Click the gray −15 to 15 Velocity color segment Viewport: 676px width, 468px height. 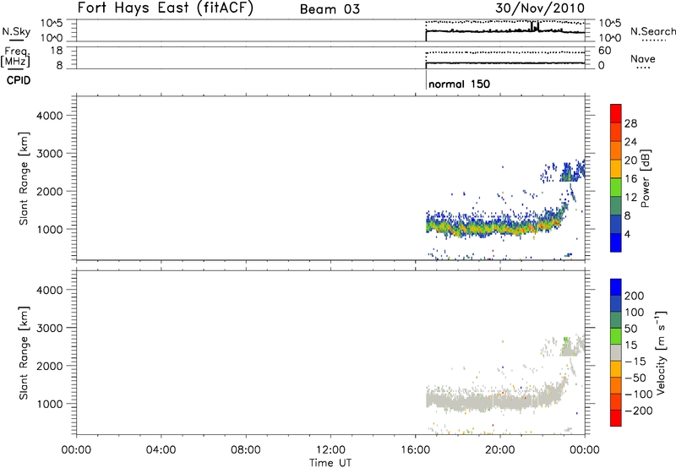[616, 352]
